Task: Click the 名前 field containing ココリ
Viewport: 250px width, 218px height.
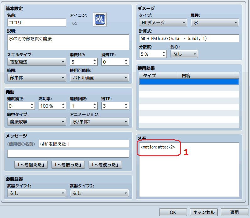Action: click(x=37, y=23)
